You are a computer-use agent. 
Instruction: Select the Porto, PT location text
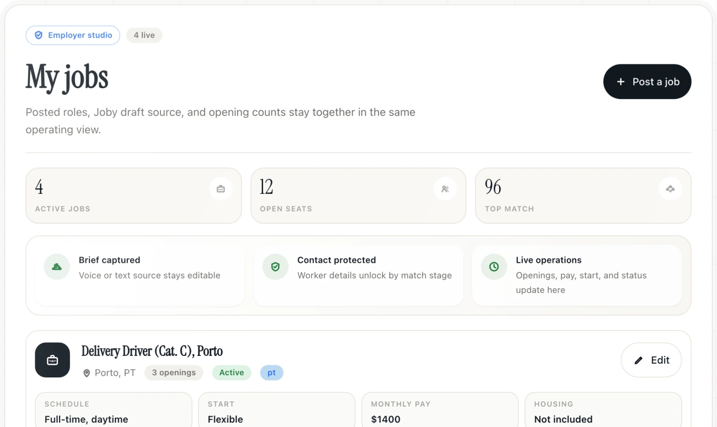(x=115, y=373)
